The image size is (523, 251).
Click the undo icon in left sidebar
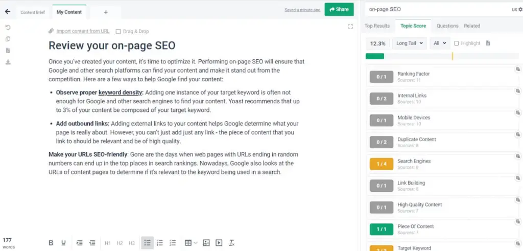point(8,27)
